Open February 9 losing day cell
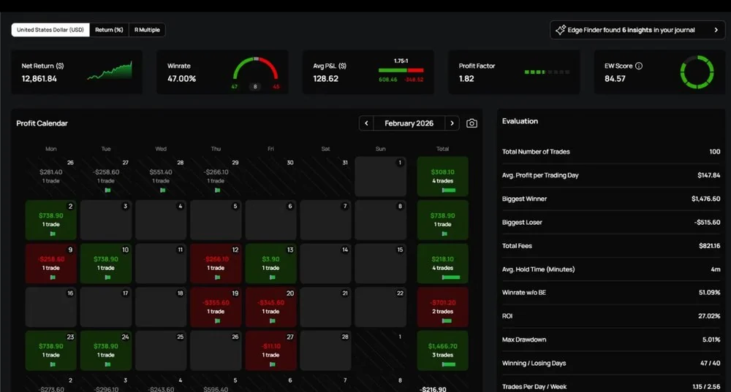 click(x=51, y=264)
